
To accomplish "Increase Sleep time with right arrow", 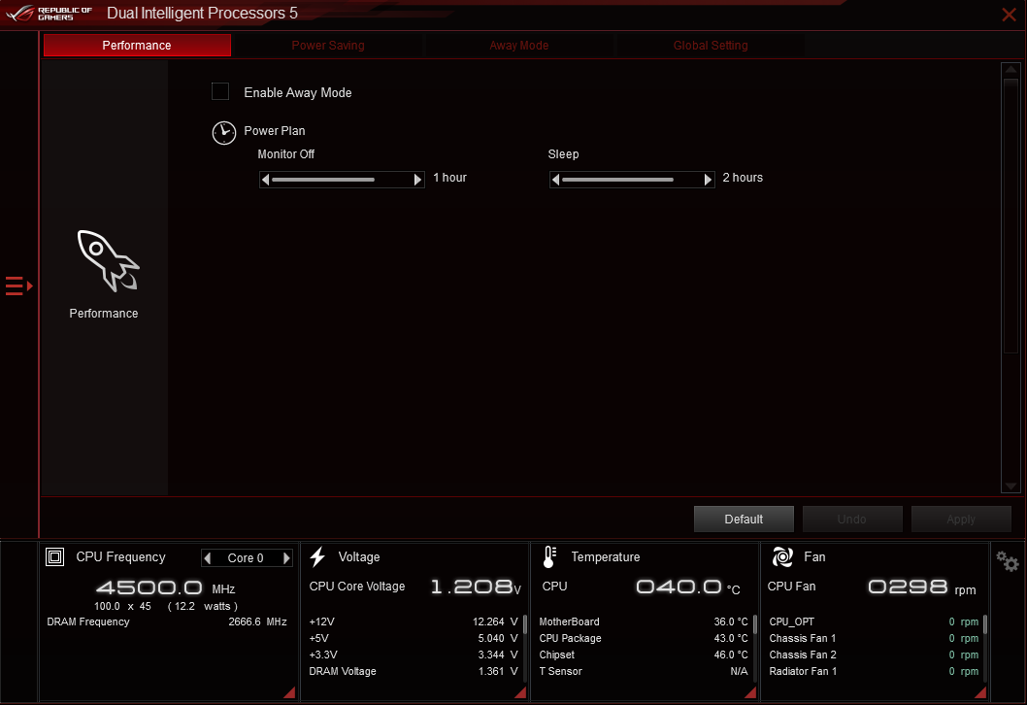I will (709, 180).
